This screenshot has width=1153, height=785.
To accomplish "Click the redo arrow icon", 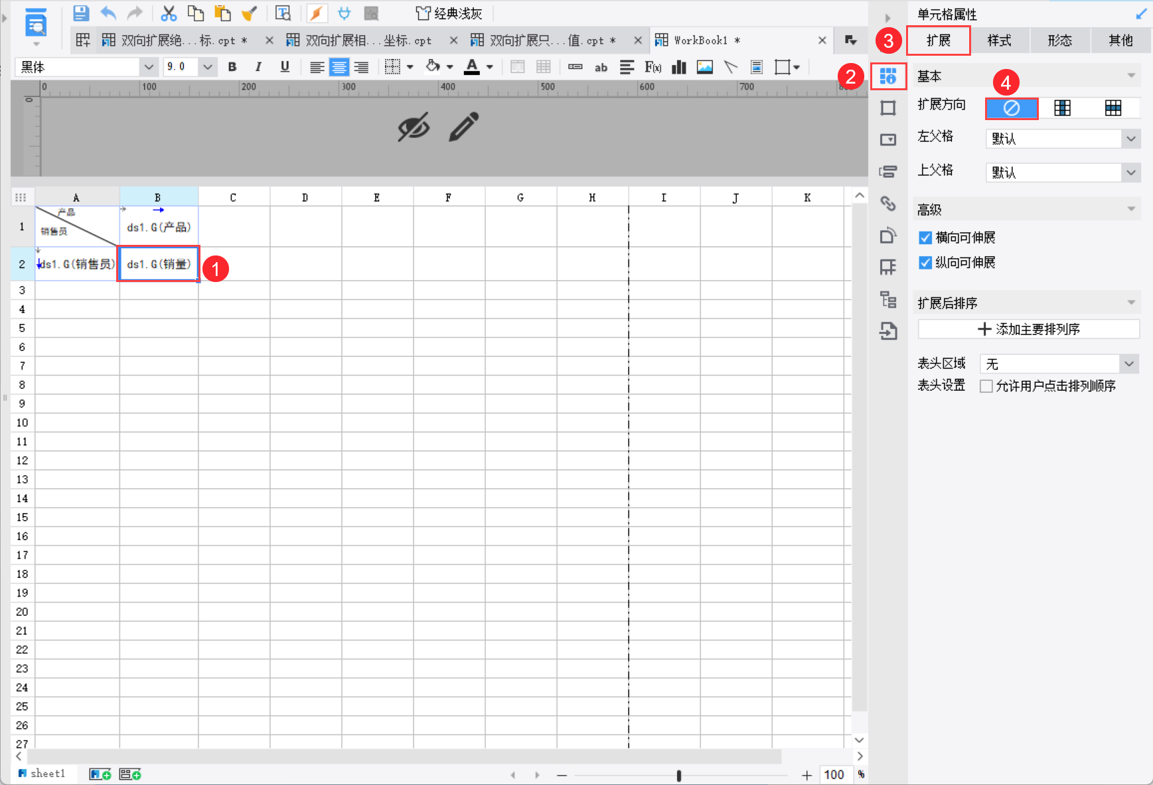I will coord(135,13).
